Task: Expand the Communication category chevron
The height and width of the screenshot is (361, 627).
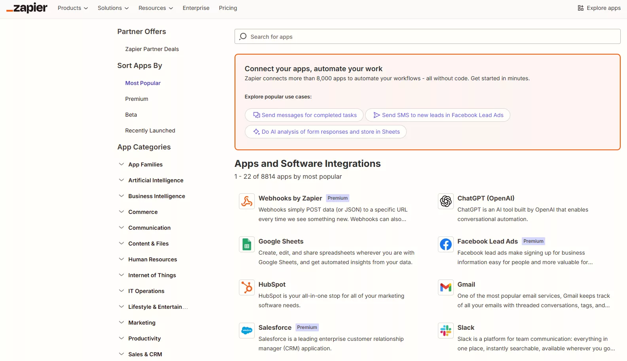Action: pos(121,228)
